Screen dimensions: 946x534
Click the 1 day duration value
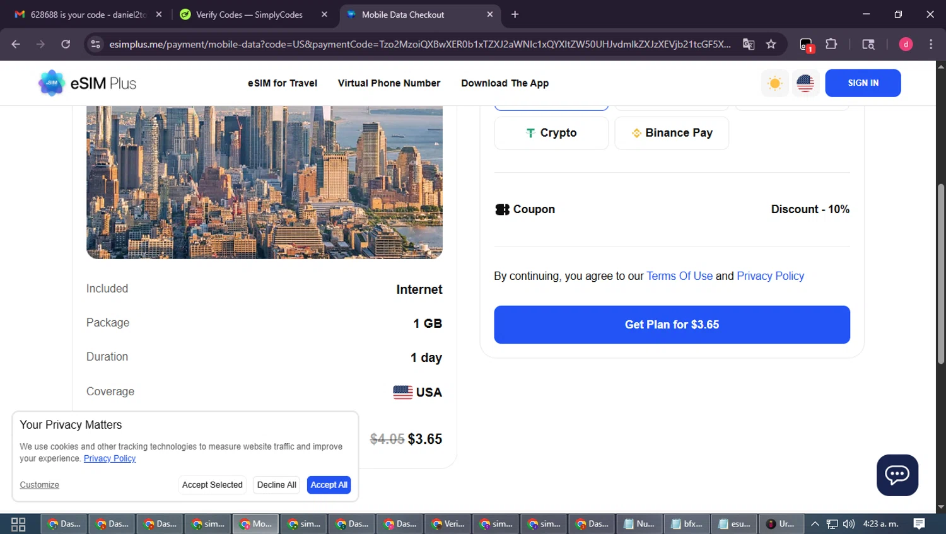coord(426,357)
